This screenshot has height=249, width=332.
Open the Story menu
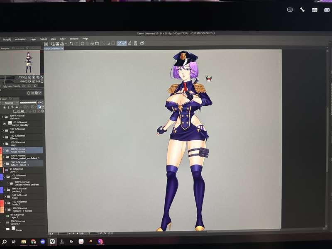coord(7,39)
